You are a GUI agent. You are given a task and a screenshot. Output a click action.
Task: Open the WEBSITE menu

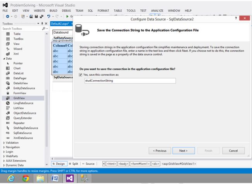coord(40,10)
